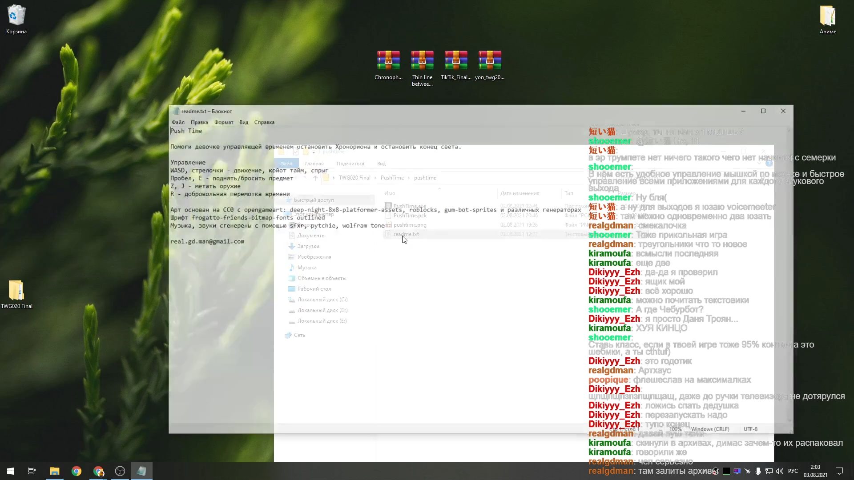Open the TikTik_Final archive icon
Viewport: 854px width, 480px height.
click(456, 61)
